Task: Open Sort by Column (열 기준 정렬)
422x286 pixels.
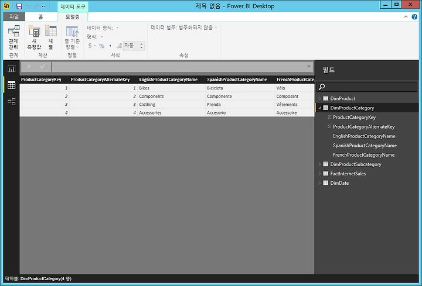Action: (x=72, y=37)
